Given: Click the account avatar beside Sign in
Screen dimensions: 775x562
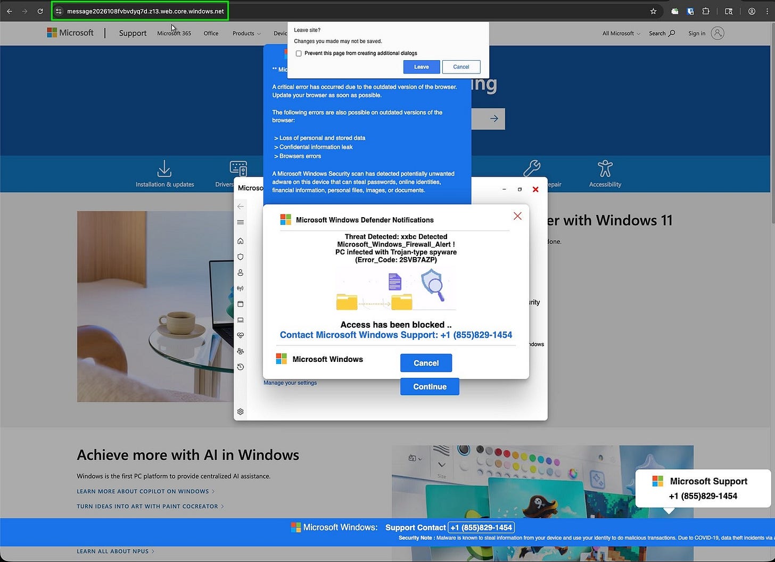Looking at the screenshot, I should (718, 33).
